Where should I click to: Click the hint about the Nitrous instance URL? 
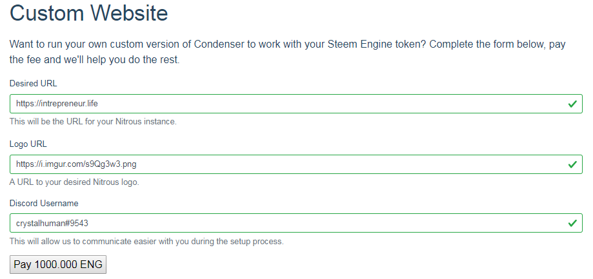(93, 121)
